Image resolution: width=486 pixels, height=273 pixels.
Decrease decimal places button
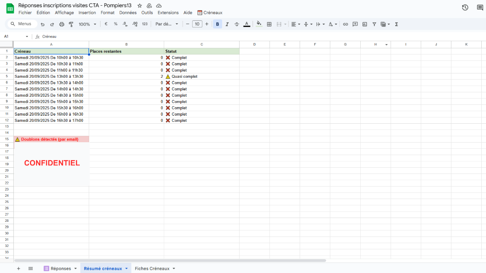pos(125,24)
